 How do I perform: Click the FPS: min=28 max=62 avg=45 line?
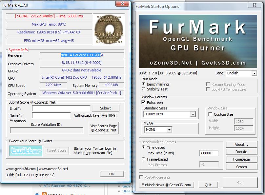pyautogui.click(x=49, y=41)
